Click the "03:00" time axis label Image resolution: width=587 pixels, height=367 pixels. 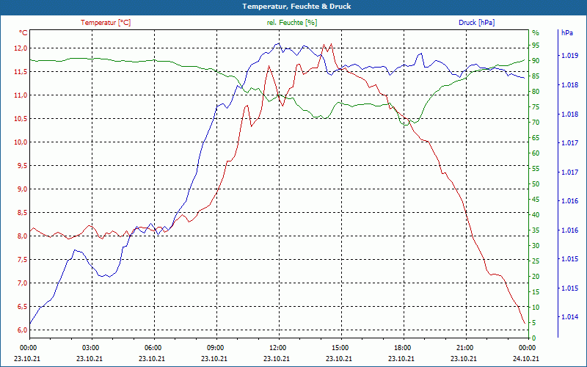tap(90, 347)
